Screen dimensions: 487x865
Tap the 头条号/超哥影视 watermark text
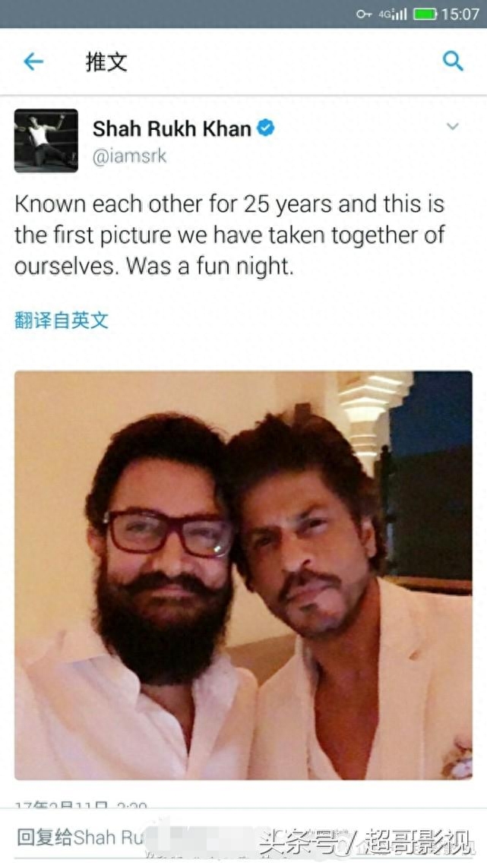click(366, 841)
